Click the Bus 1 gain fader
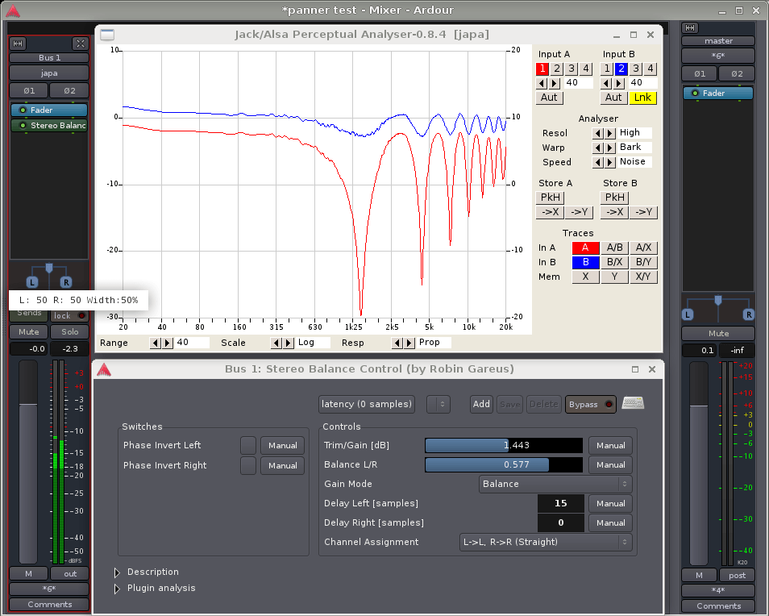Viewport: 769px width, 616px height. pos(28,462)
